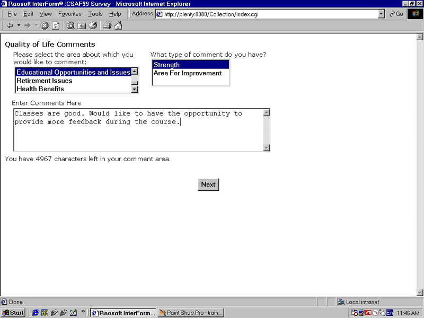Expand the Address bar dropdown arrow
This screenshot has width=424, height=318.
pos(381,14)
